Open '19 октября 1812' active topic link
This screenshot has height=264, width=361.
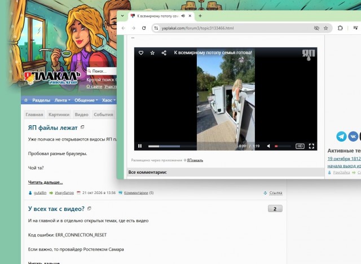point(344,159)
